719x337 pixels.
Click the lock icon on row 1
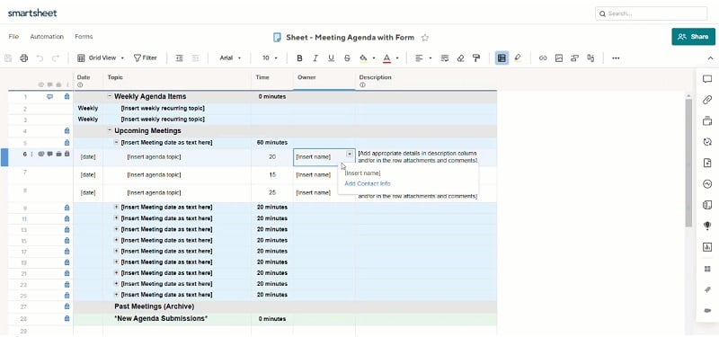(x=67, y=97)
